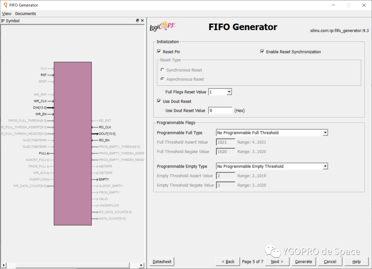Click the Help button
The height and width of the screenshot is (269, 372).
[x=356, y=261]
